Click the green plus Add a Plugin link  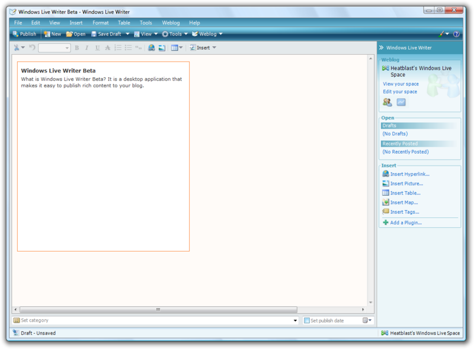click(x=402, y=223)
